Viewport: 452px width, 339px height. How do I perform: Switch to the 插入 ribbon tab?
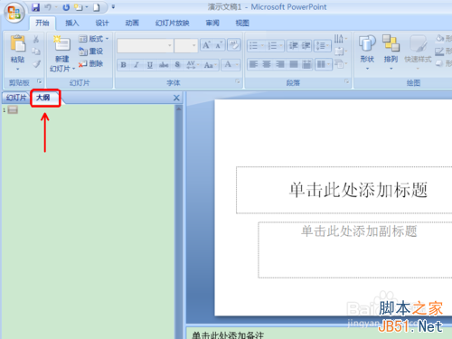point(72,23)
